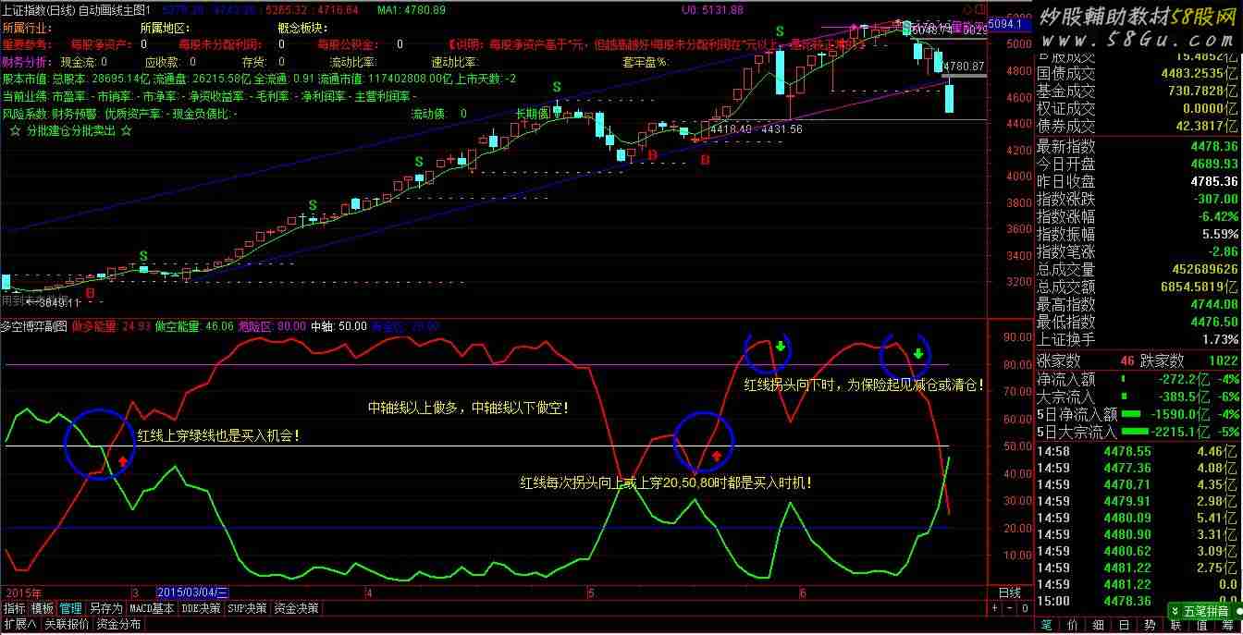Click the 4780.87 price marker on chart
This screenshot has width=1243, height=635.
[966, 67]
